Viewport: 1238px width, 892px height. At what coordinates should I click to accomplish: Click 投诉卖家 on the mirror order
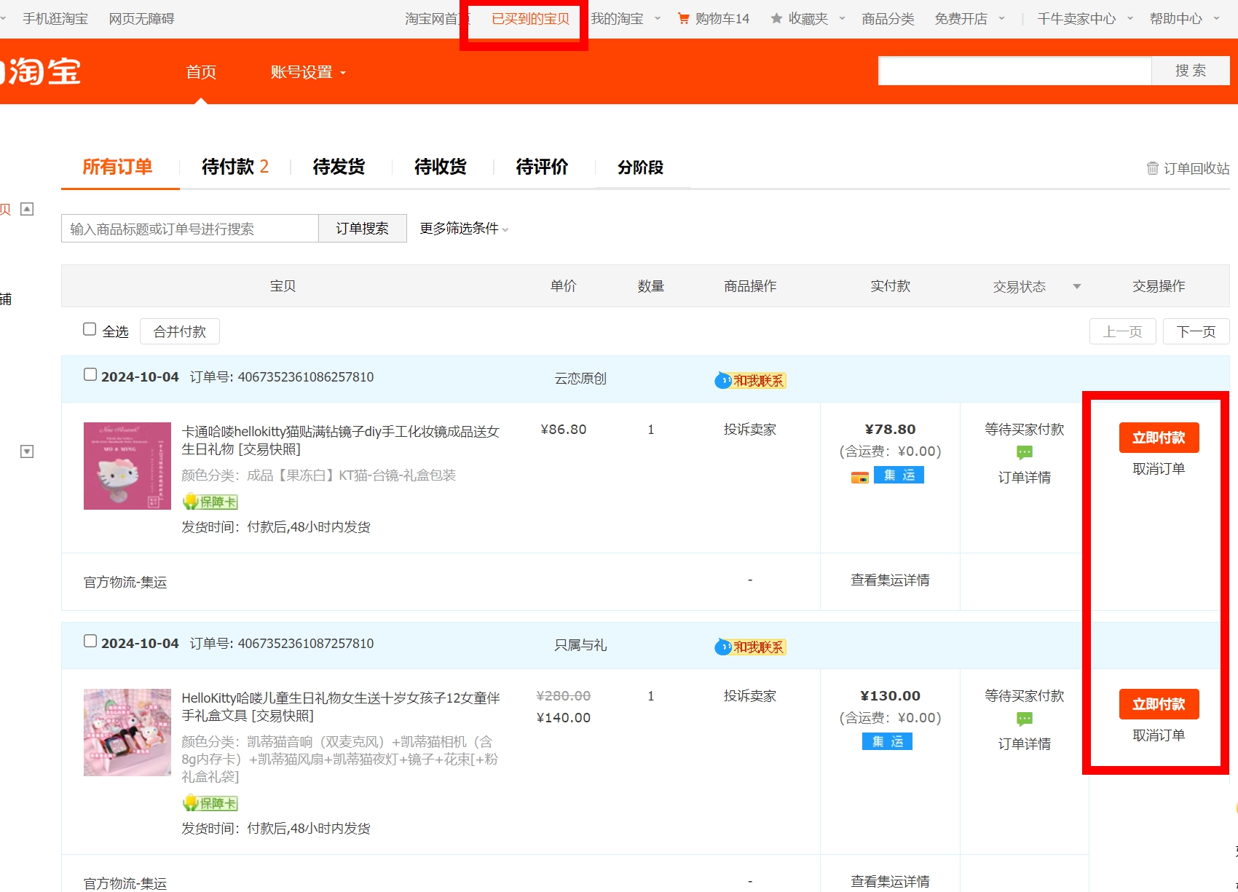(750, 430)
